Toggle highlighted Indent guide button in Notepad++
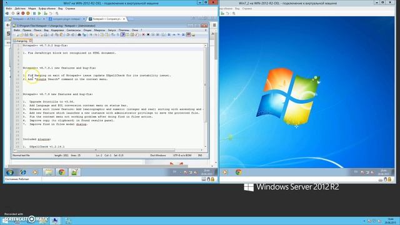400x225 pixels. 122,34
